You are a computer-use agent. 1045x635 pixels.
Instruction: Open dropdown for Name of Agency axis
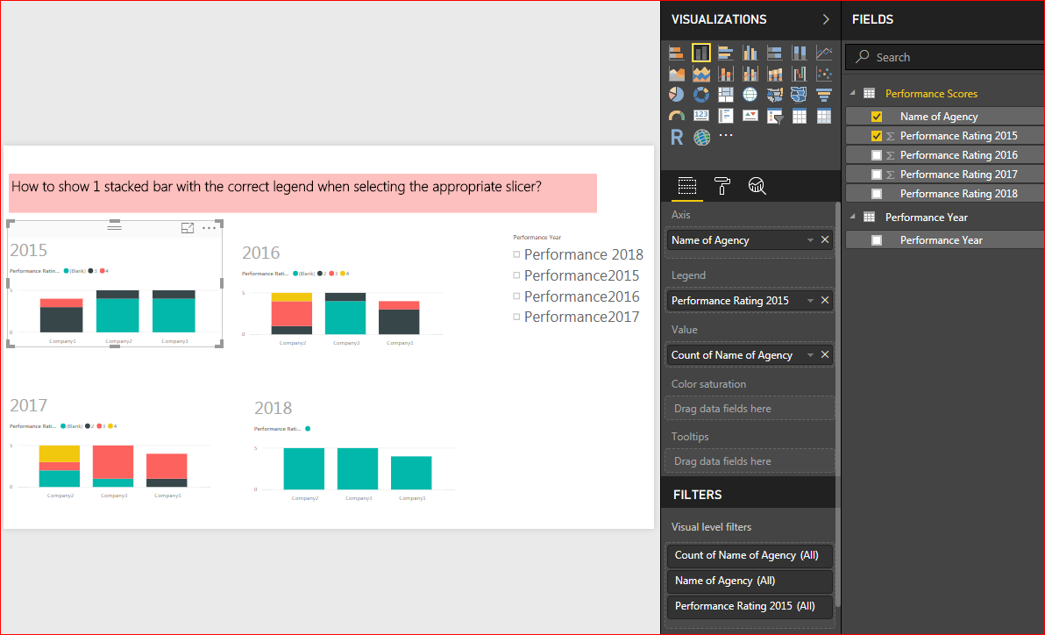810,240
